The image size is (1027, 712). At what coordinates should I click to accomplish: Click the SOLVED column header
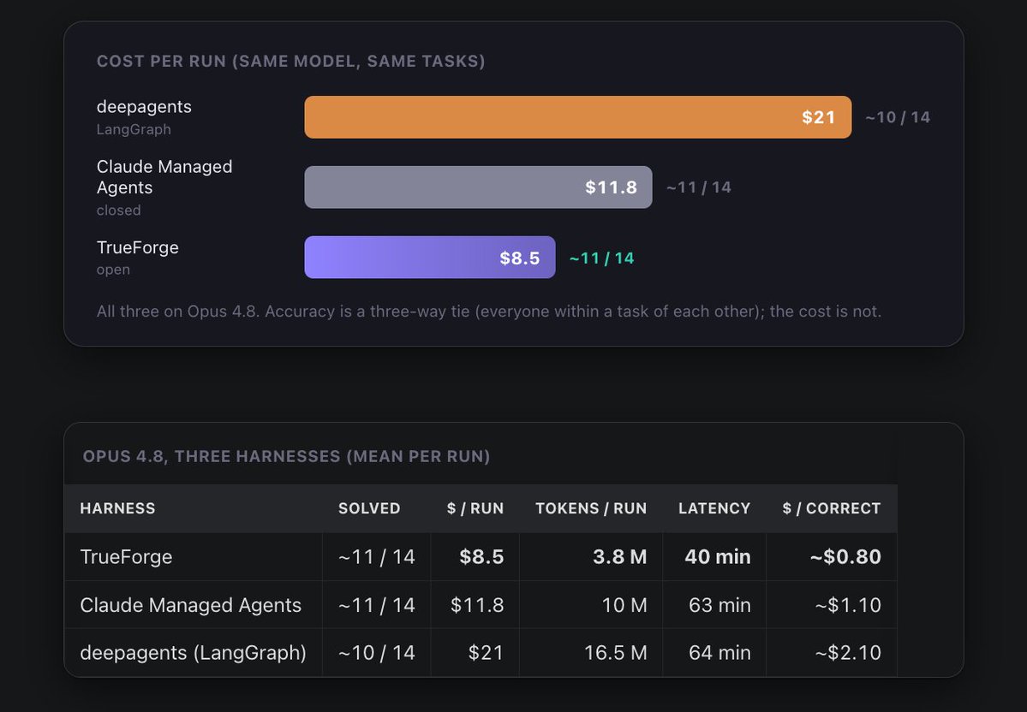click(x=369, y=508)
